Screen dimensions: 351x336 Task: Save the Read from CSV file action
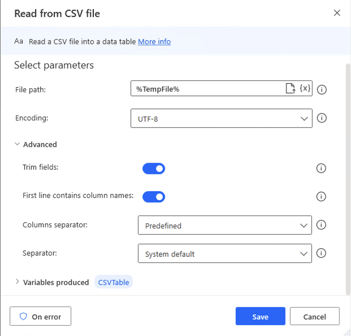pos(260,316)
